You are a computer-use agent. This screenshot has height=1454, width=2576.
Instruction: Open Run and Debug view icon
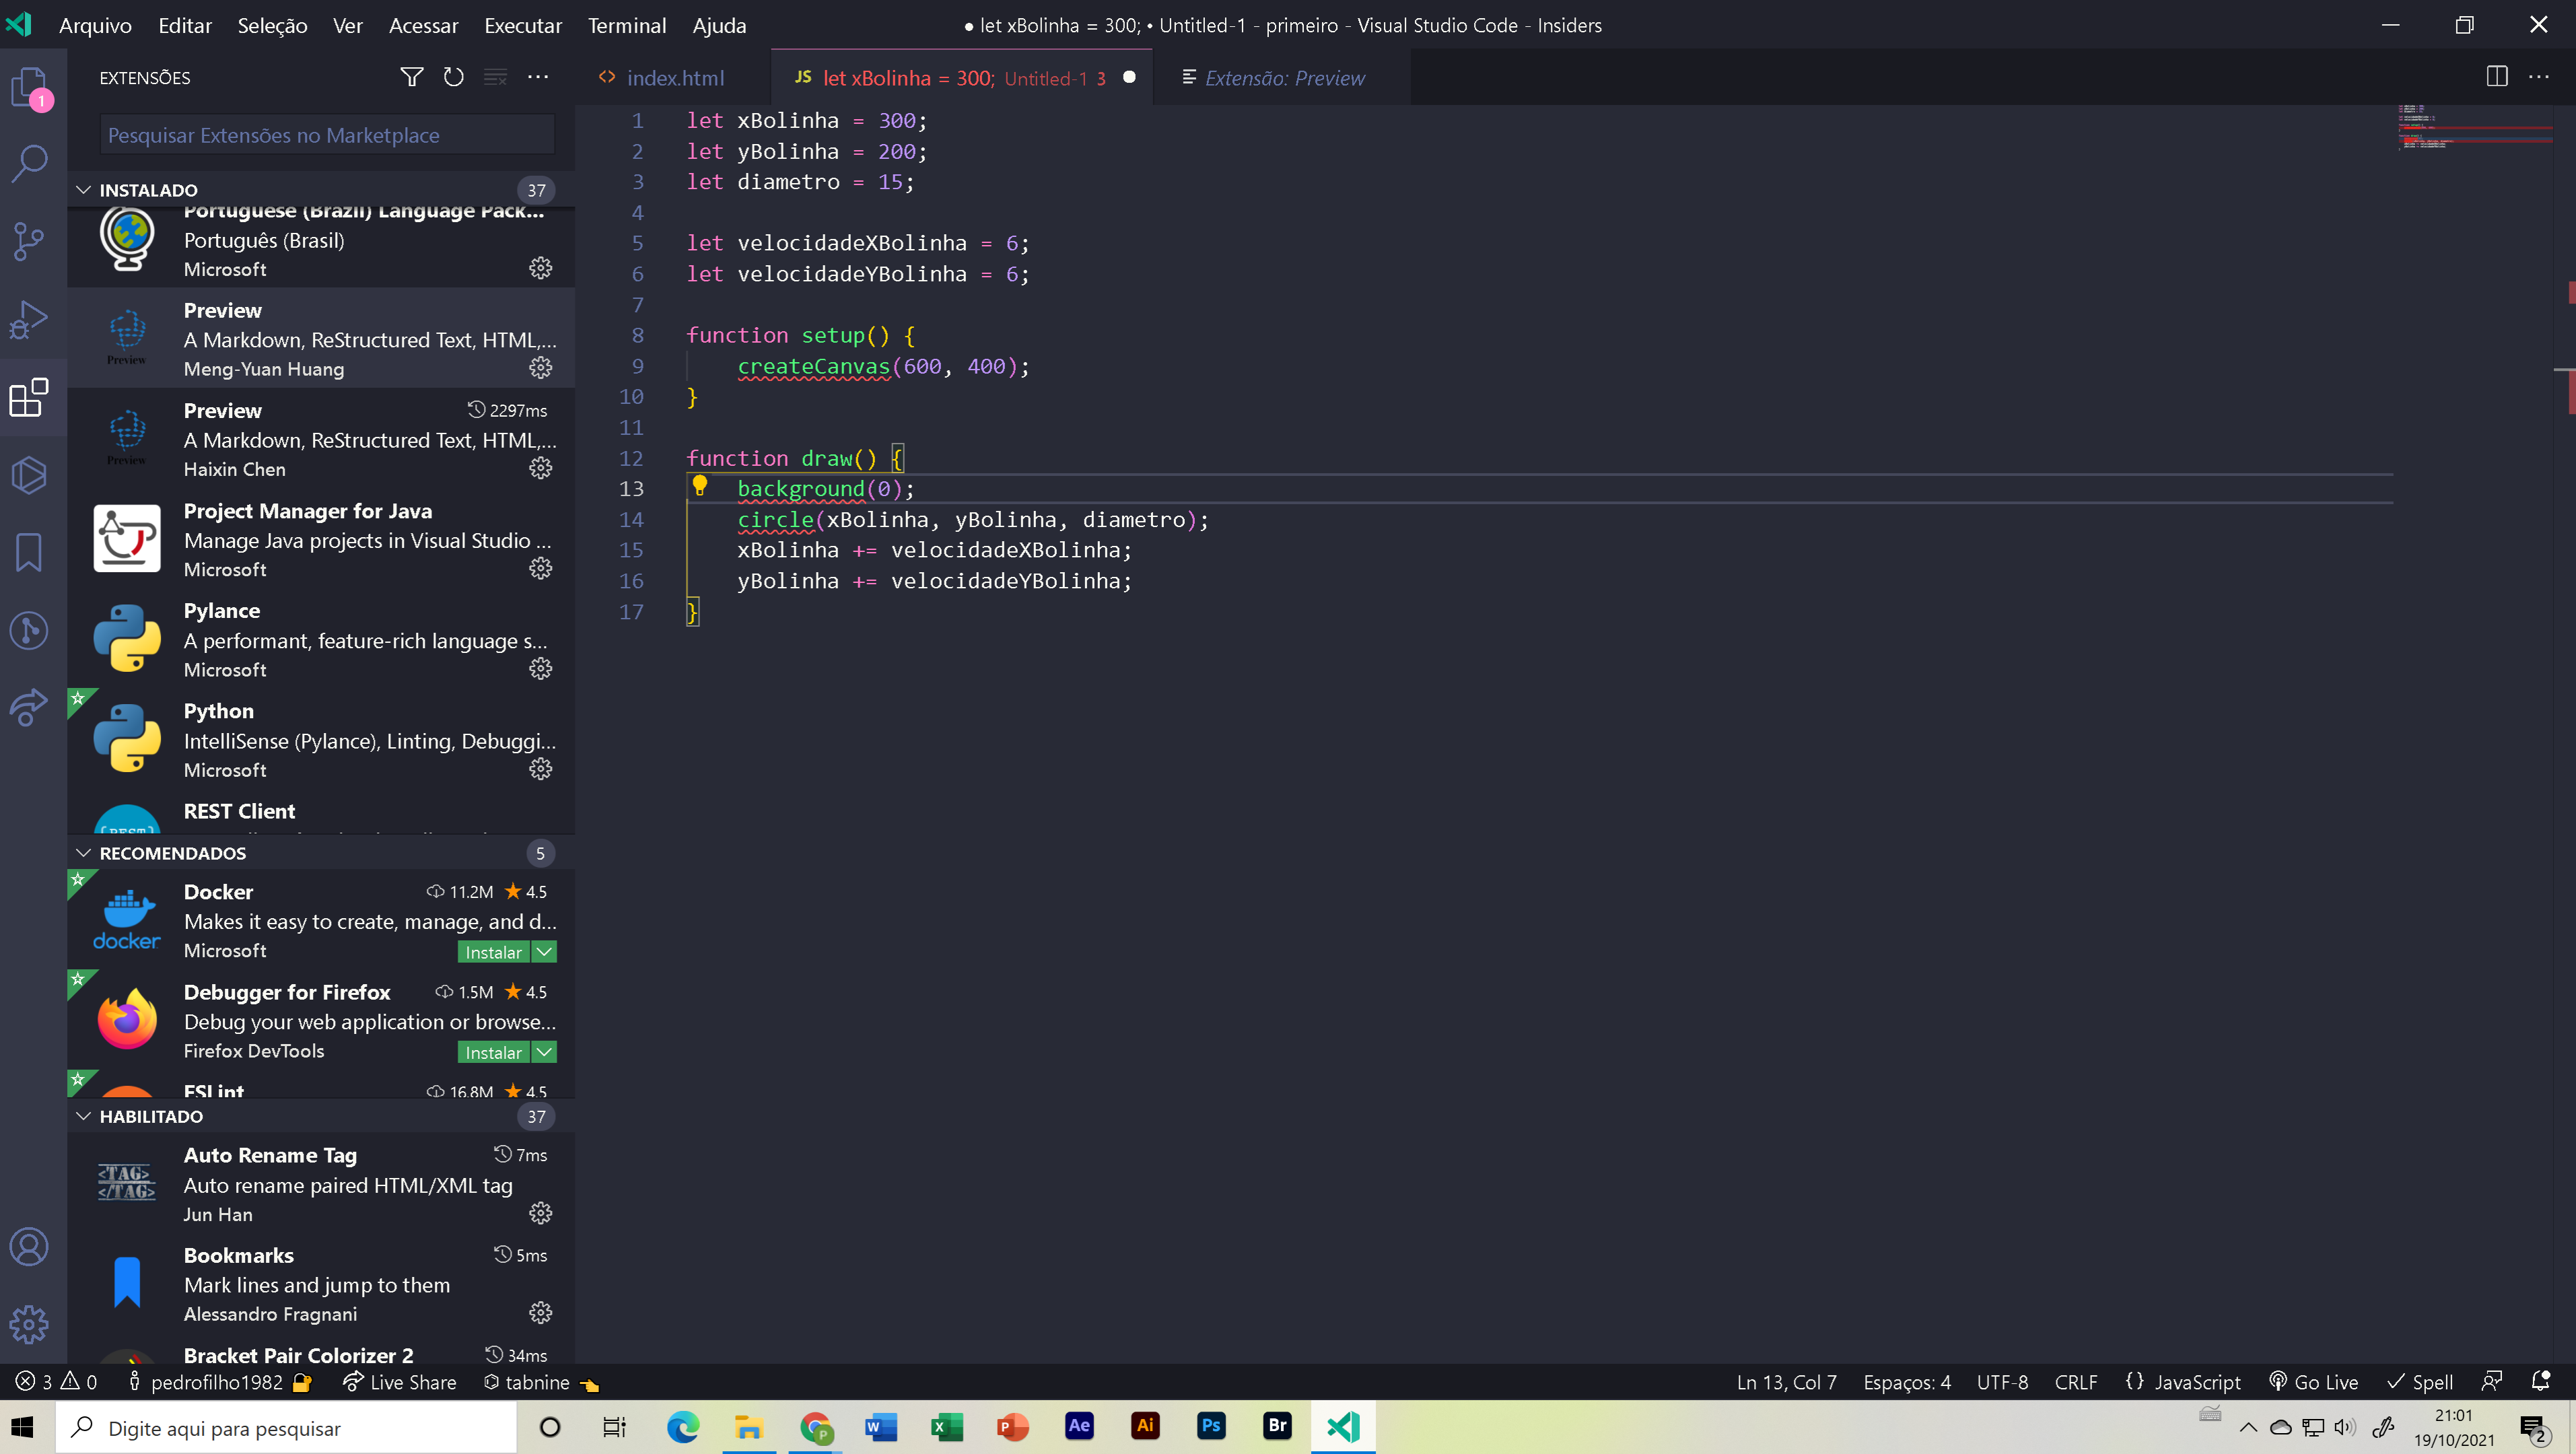coord(30,320)
